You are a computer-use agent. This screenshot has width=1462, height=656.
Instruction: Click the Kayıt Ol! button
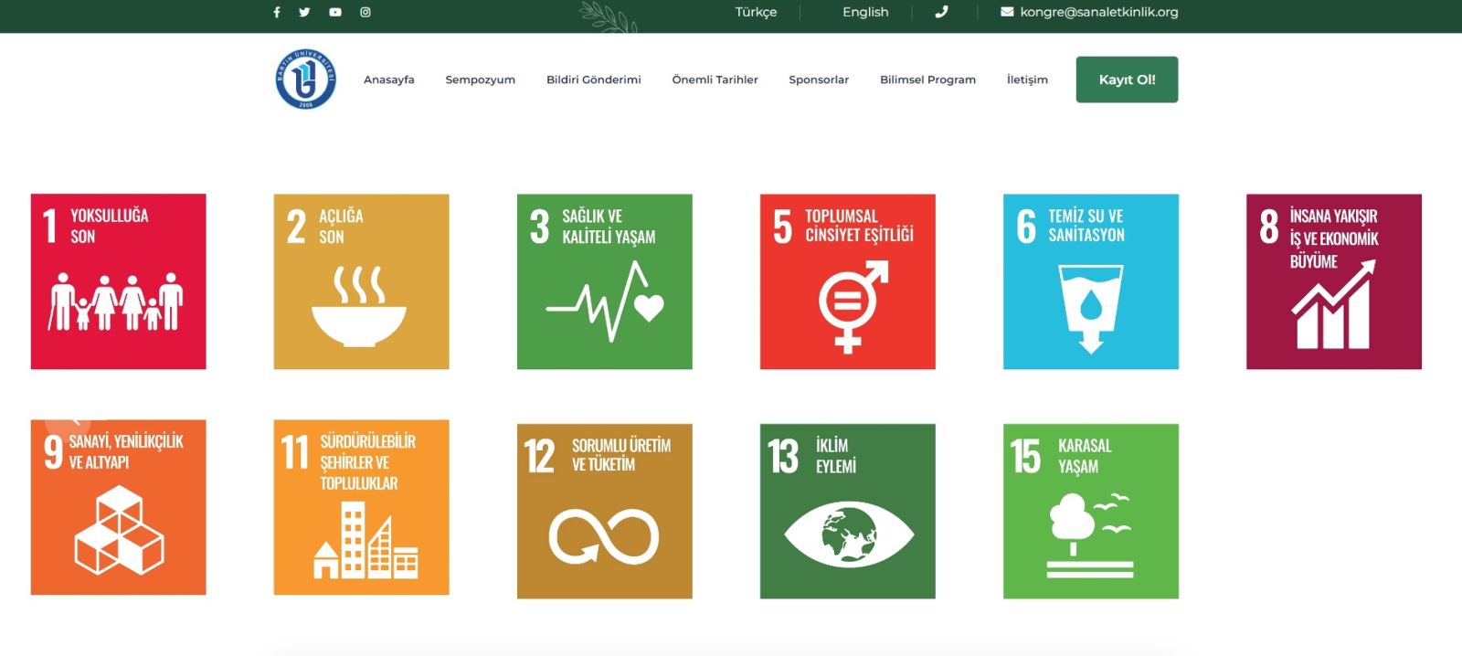click(1127, 79)
